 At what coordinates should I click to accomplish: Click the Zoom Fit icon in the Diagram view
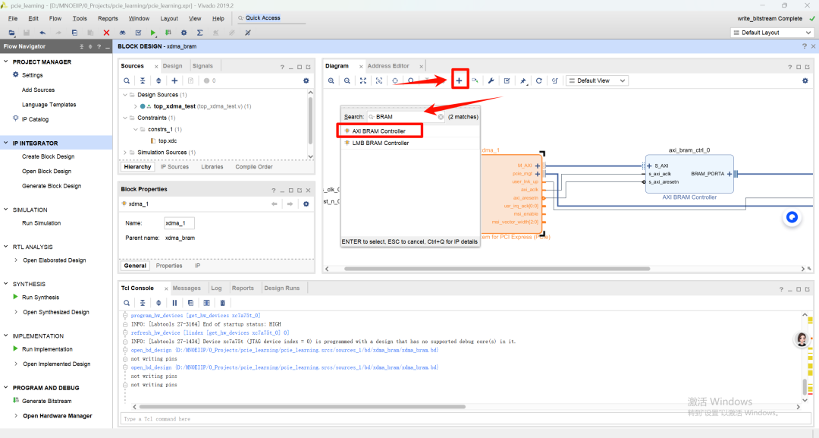pos(362,80)
